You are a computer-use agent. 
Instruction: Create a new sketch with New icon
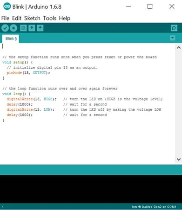[x=23, y=28]
